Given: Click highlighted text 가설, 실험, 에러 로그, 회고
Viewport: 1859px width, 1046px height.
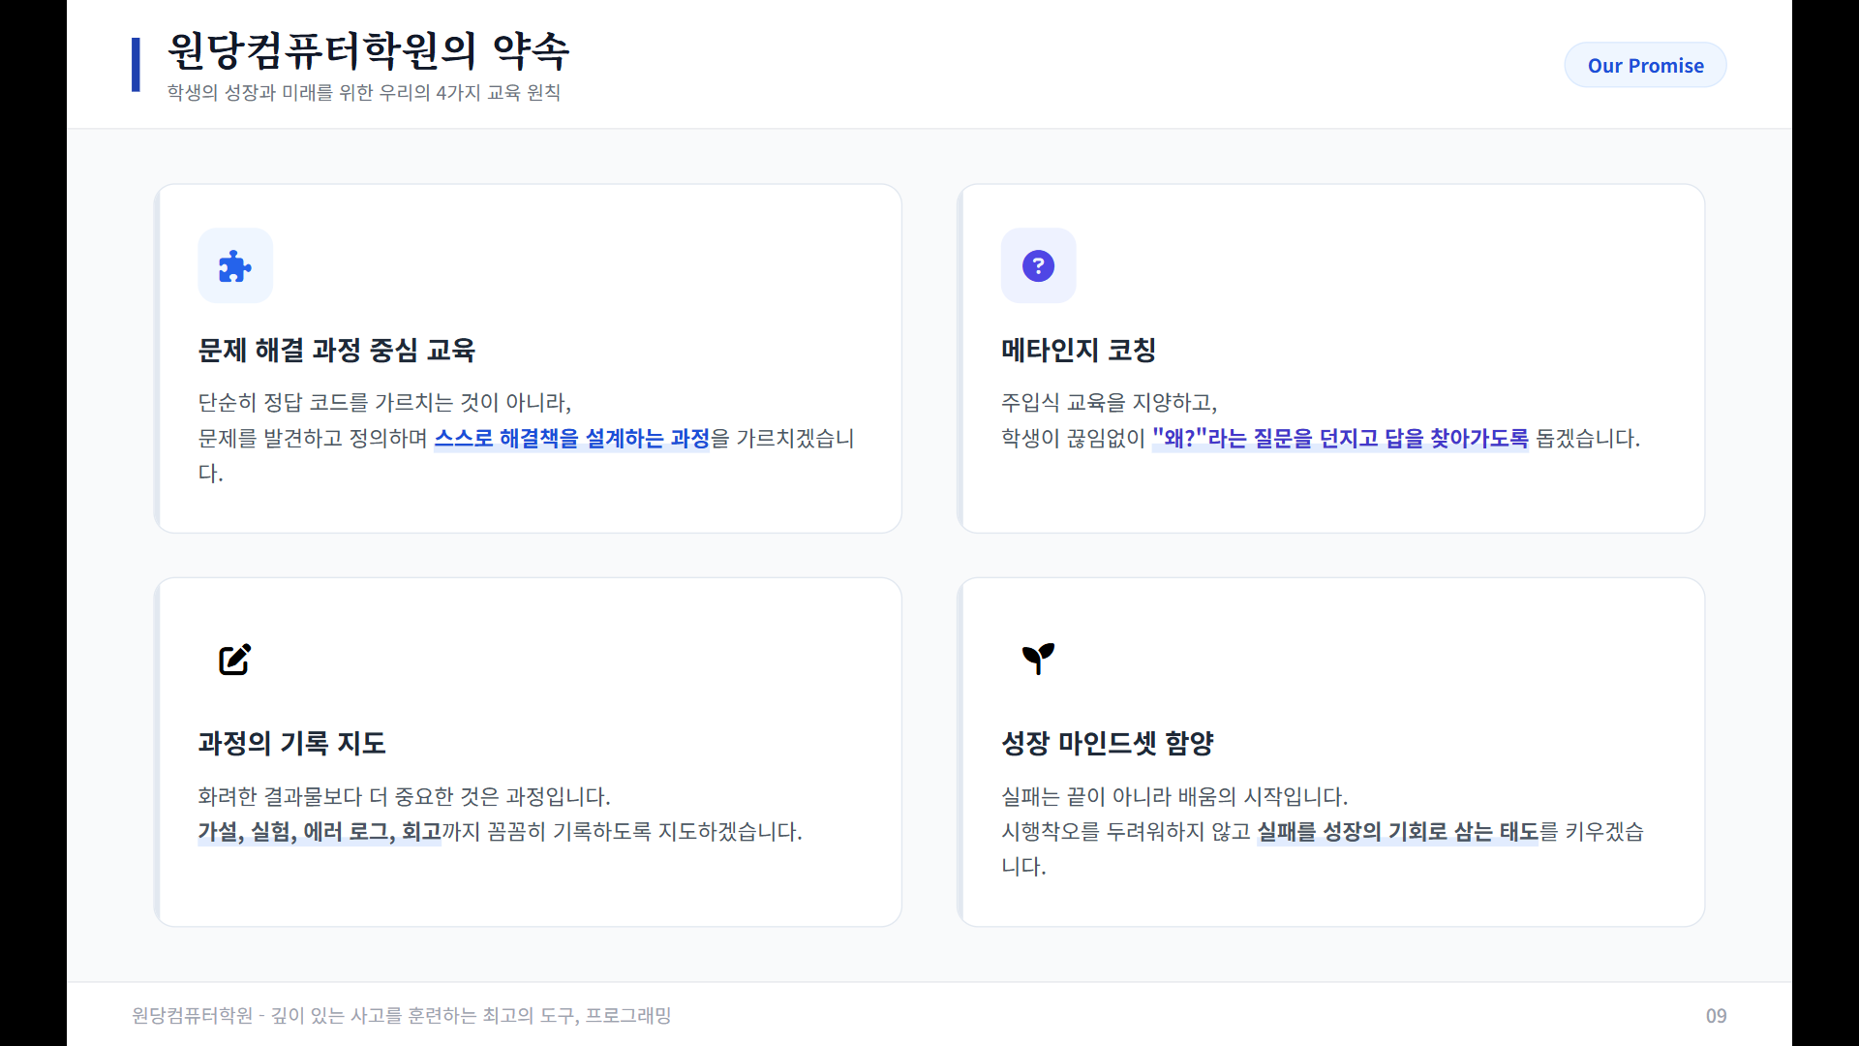Looking at the screenshot, I should click(x=320, y=832).
